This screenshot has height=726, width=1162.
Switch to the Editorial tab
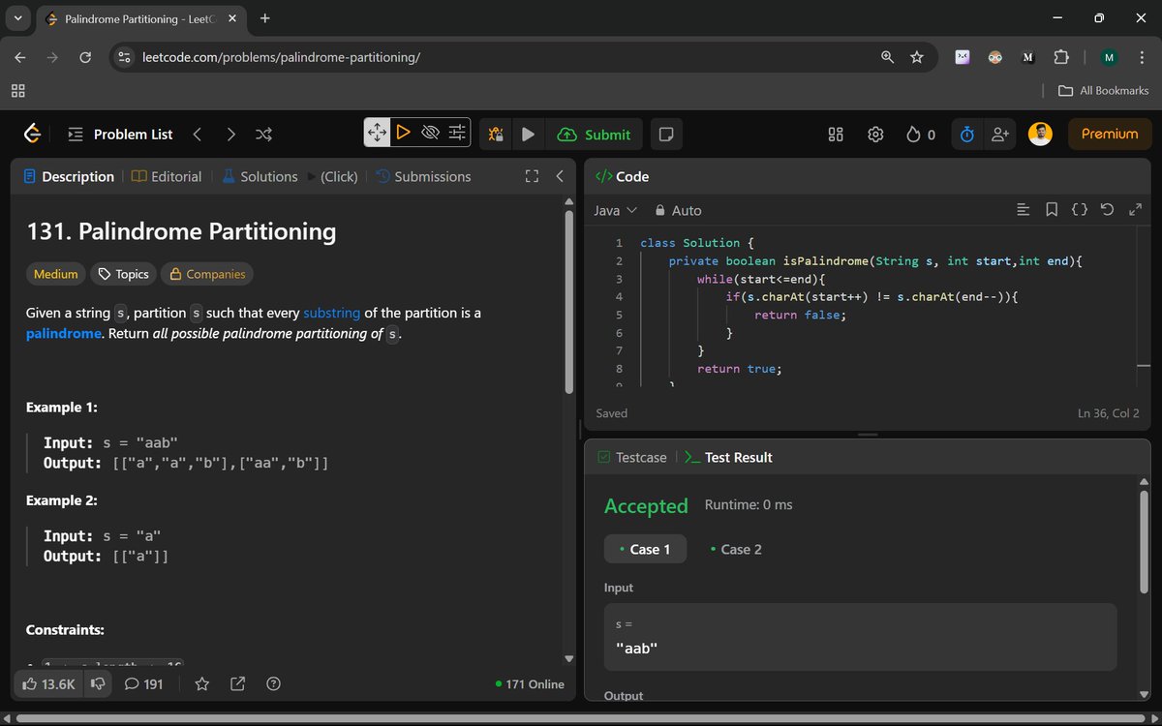(167, 176)
